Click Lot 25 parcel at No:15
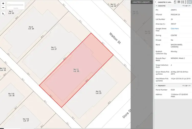Image resolution: width=192 pixels, height=129 pixels. [98, 92]
